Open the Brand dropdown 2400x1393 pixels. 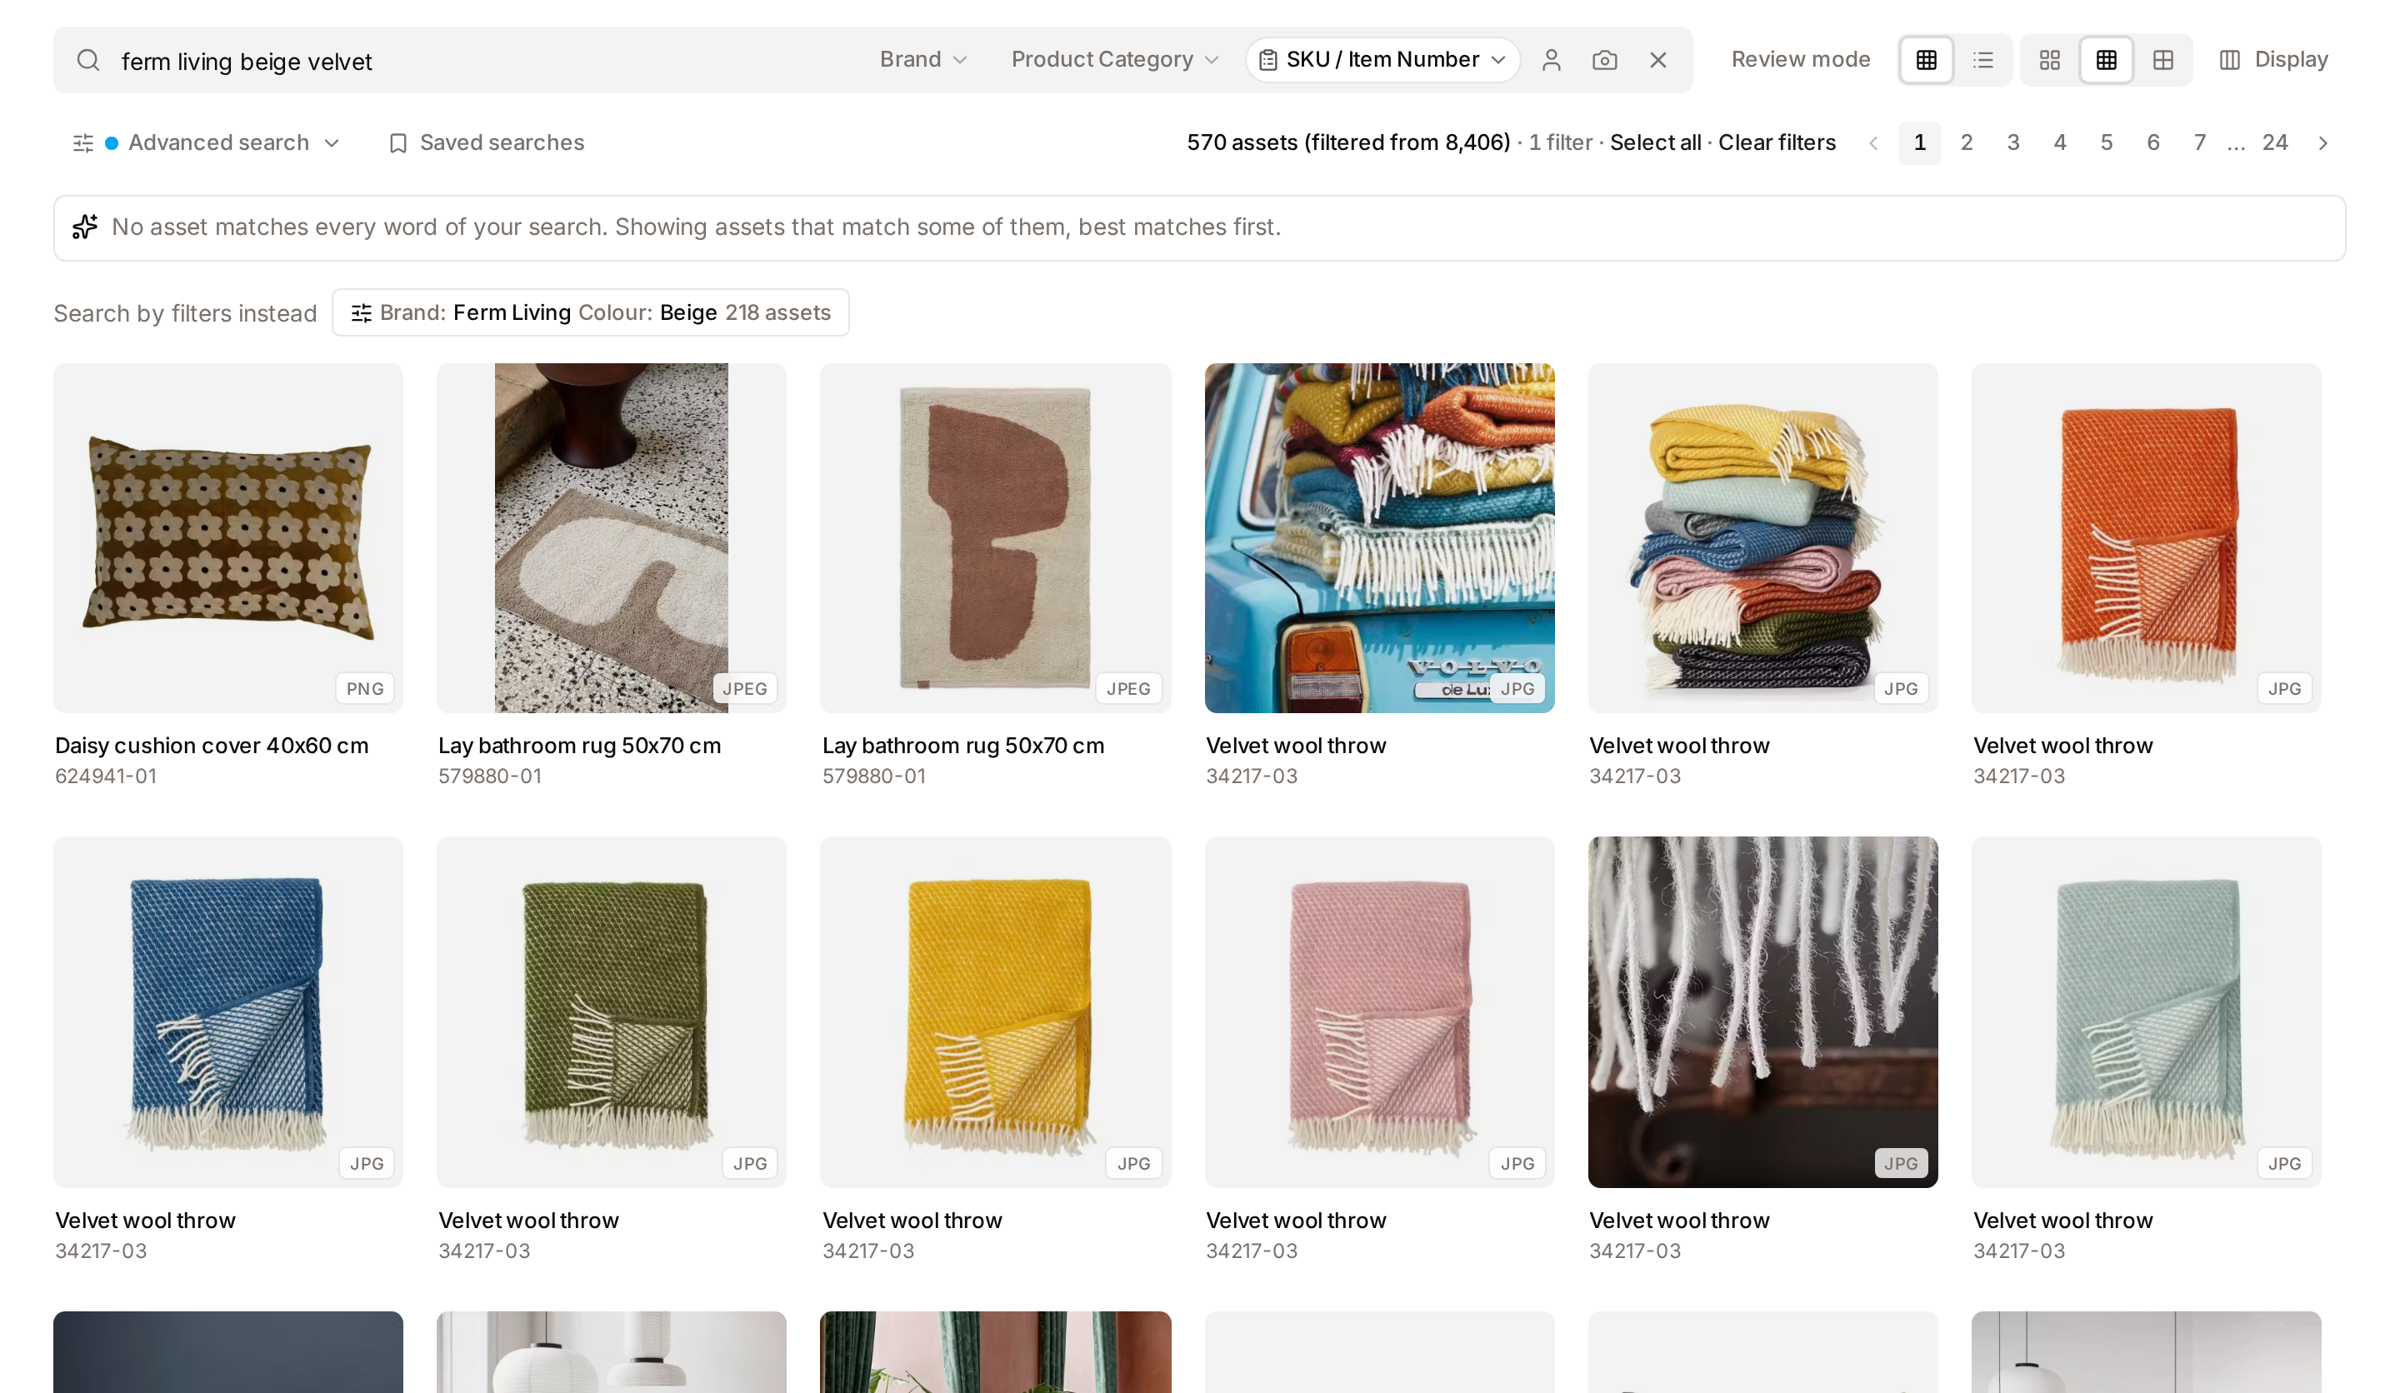point(922,60)
